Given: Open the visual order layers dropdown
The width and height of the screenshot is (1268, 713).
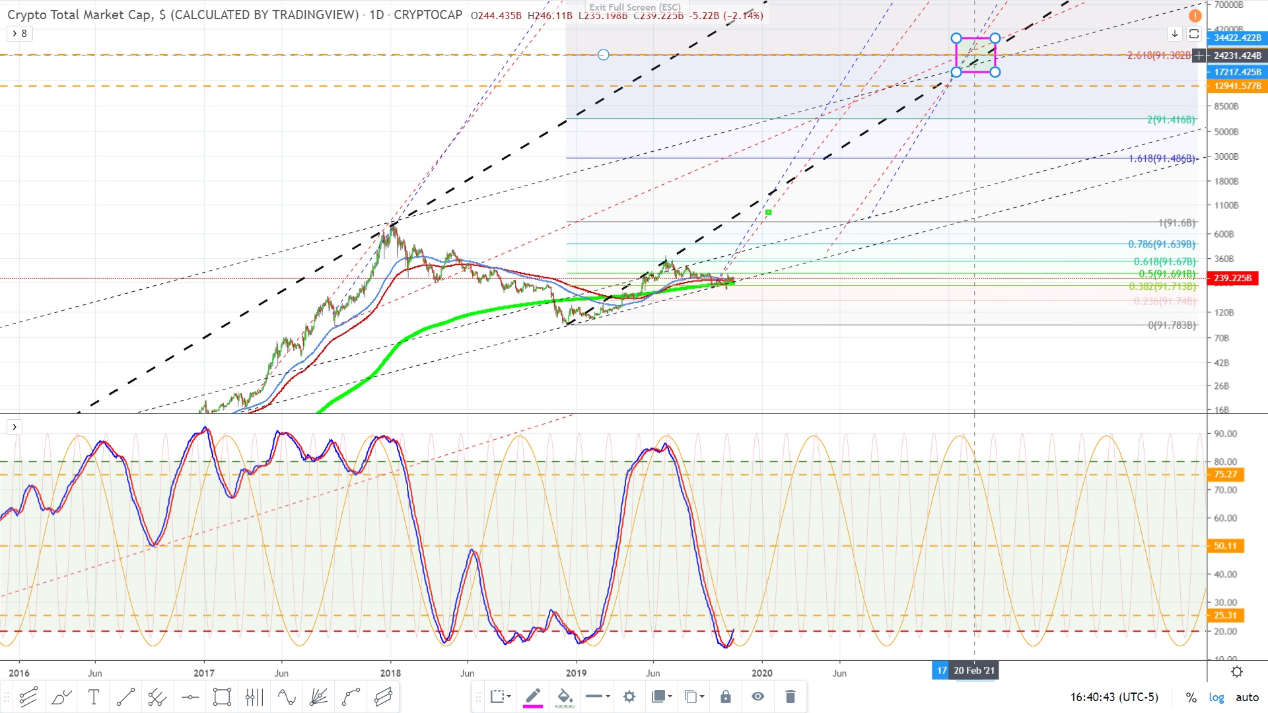Looking at the screenshot, I should point(662,696).
